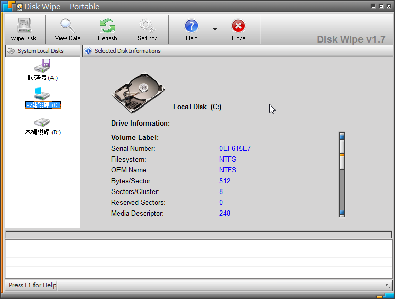Click the serial number value 0EF615E7

click(235, 149)
